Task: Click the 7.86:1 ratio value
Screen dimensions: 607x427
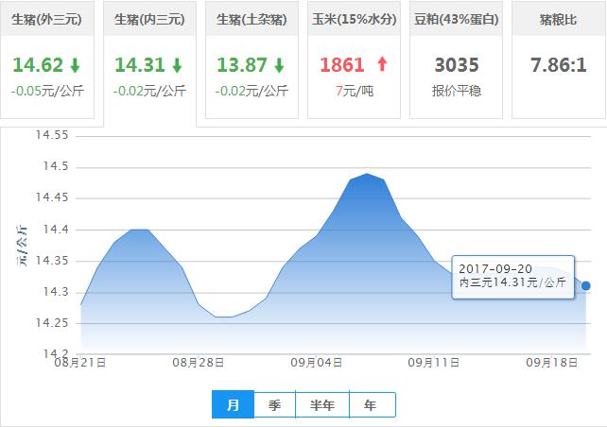Action: click(x=559, y=65)
